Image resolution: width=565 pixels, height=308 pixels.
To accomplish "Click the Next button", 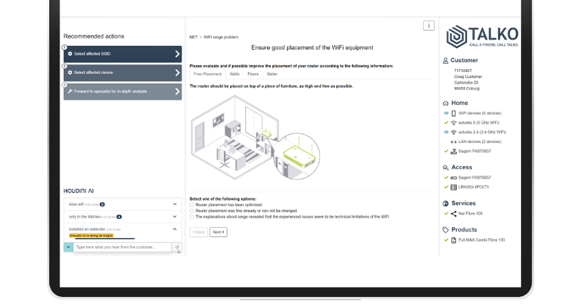I will point(218,232).
